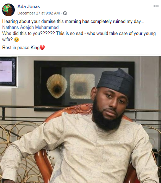Click the globe public audience icon

[x=65, y=13]
